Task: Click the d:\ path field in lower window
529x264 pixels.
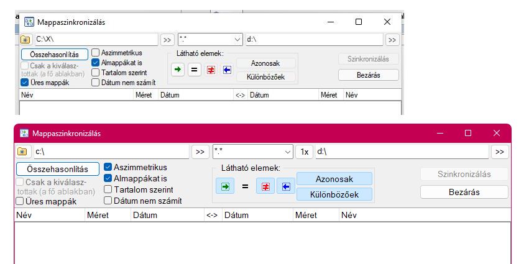Action: 402,152
